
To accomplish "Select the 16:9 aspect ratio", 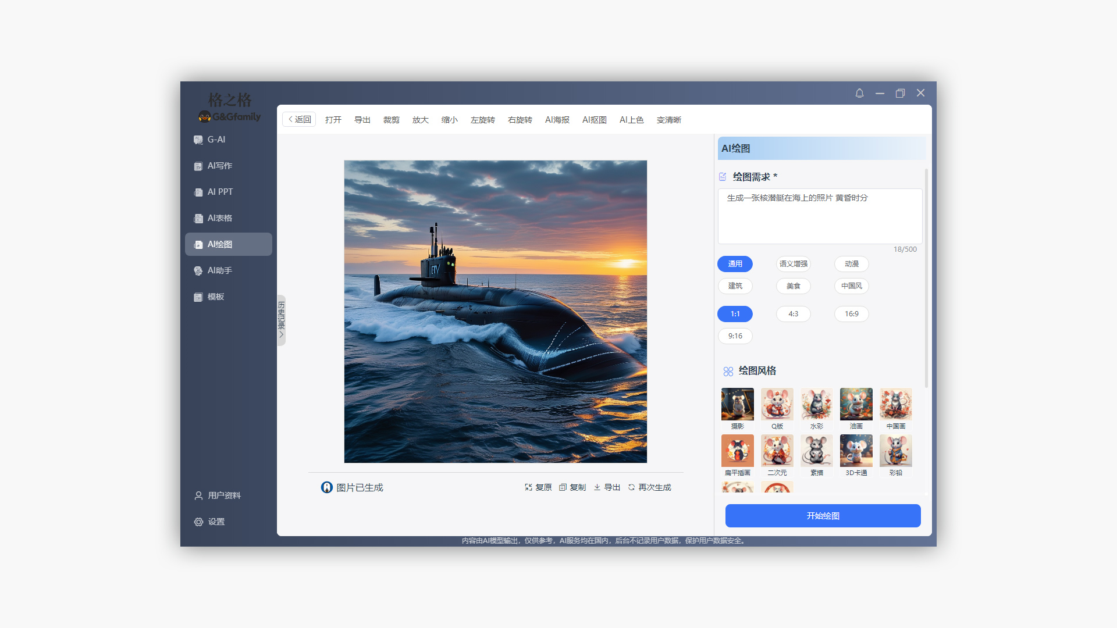I will tap(851, 314).
